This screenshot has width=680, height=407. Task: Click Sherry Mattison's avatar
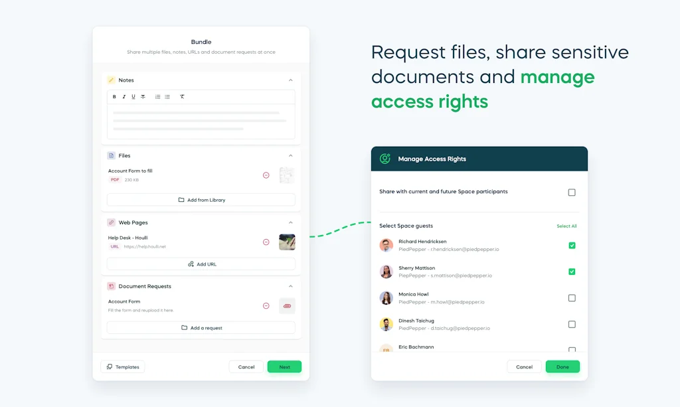point(386,272)
